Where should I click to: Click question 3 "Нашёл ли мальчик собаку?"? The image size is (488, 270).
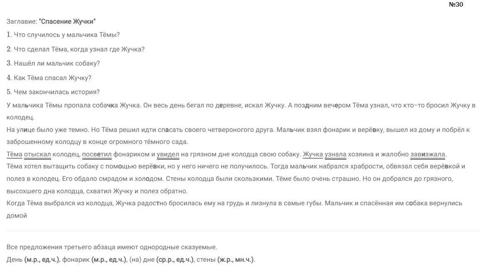pyautogui.click(x=53, y=63)
